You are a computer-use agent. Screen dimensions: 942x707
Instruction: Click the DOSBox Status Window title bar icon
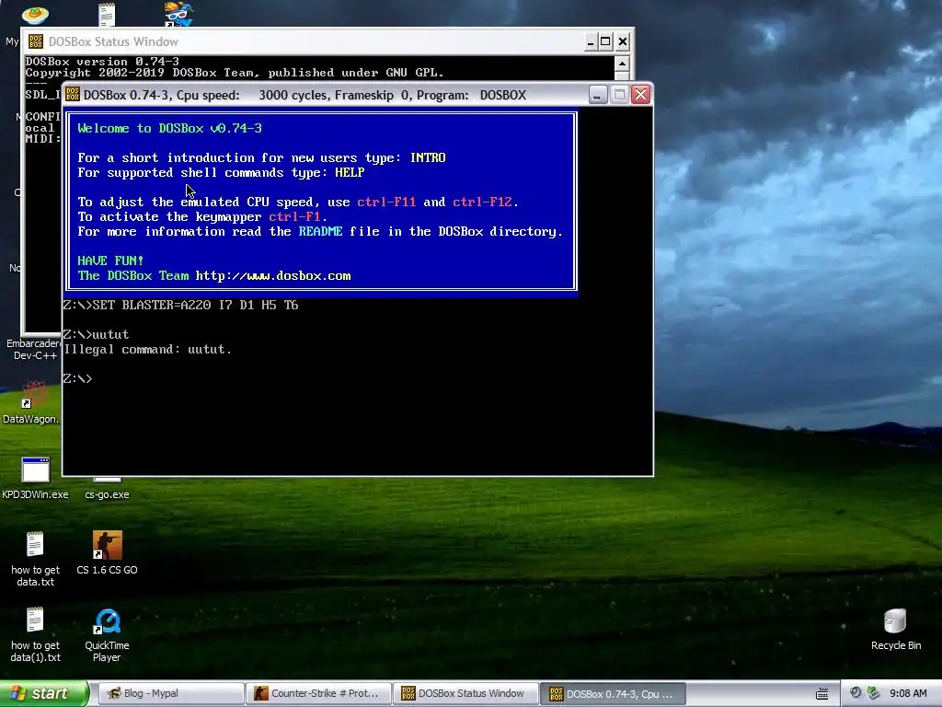pos(36,41)
